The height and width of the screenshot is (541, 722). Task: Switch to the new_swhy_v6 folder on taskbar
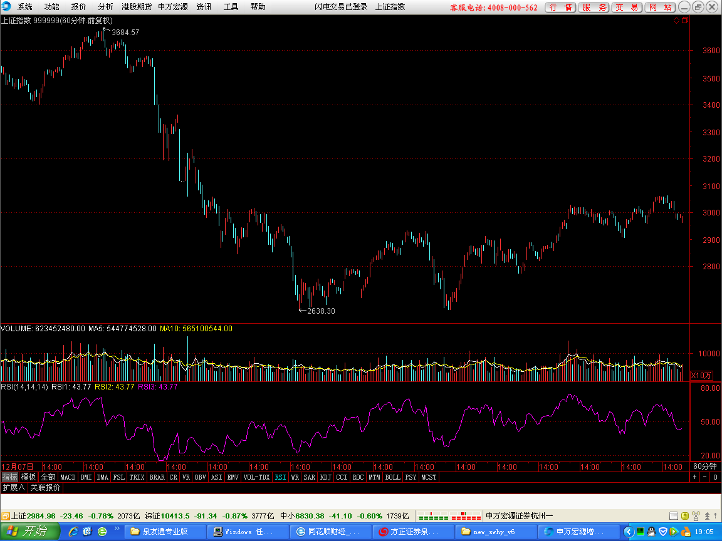(x=496, y=532)
